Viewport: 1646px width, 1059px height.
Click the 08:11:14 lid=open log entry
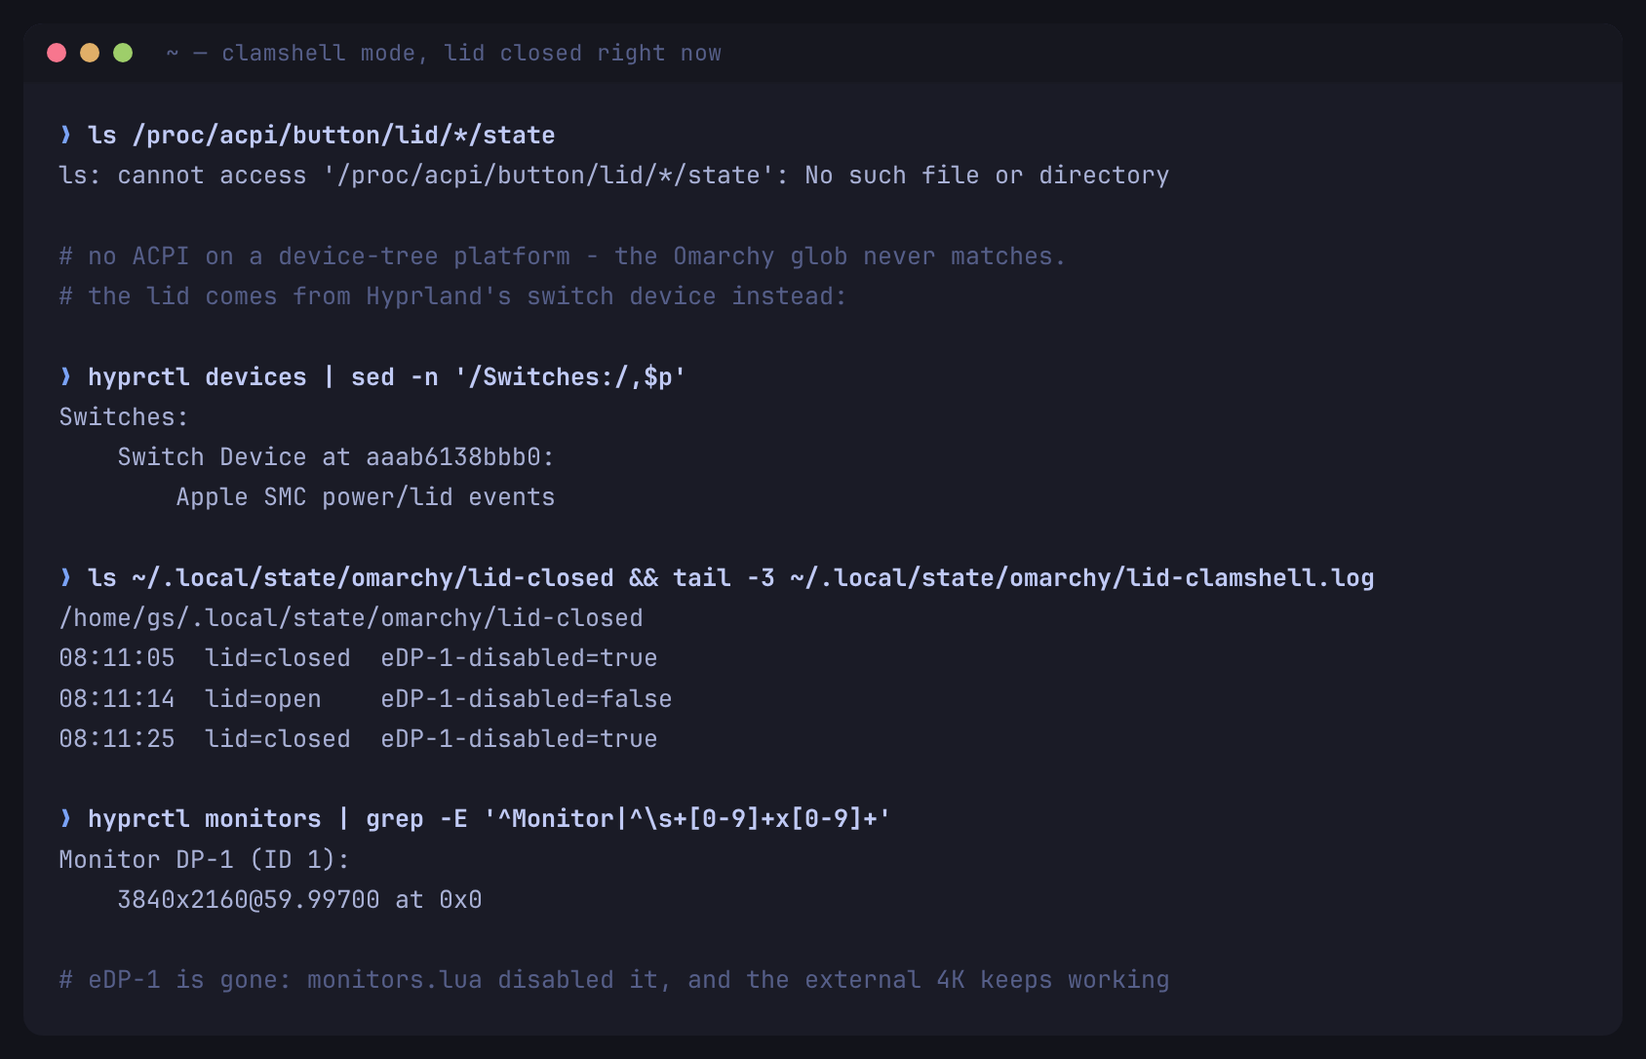click(x=366, y=699)
